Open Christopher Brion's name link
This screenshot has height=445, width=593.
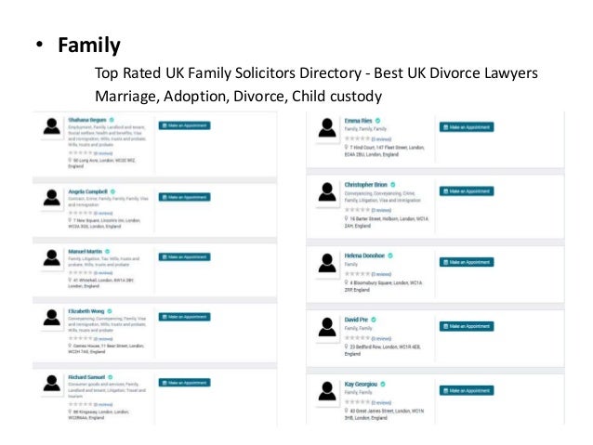pos(365,185)
